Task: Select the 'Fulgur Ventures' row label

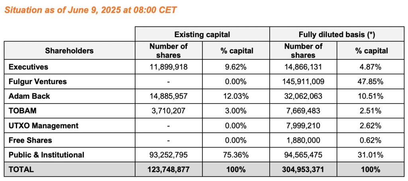Action: pos(37,81)
